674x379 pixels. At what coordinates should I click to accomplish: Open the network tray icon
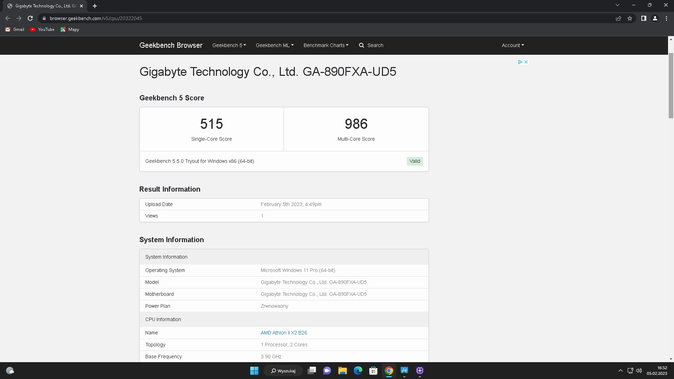(x=630, y=371)
